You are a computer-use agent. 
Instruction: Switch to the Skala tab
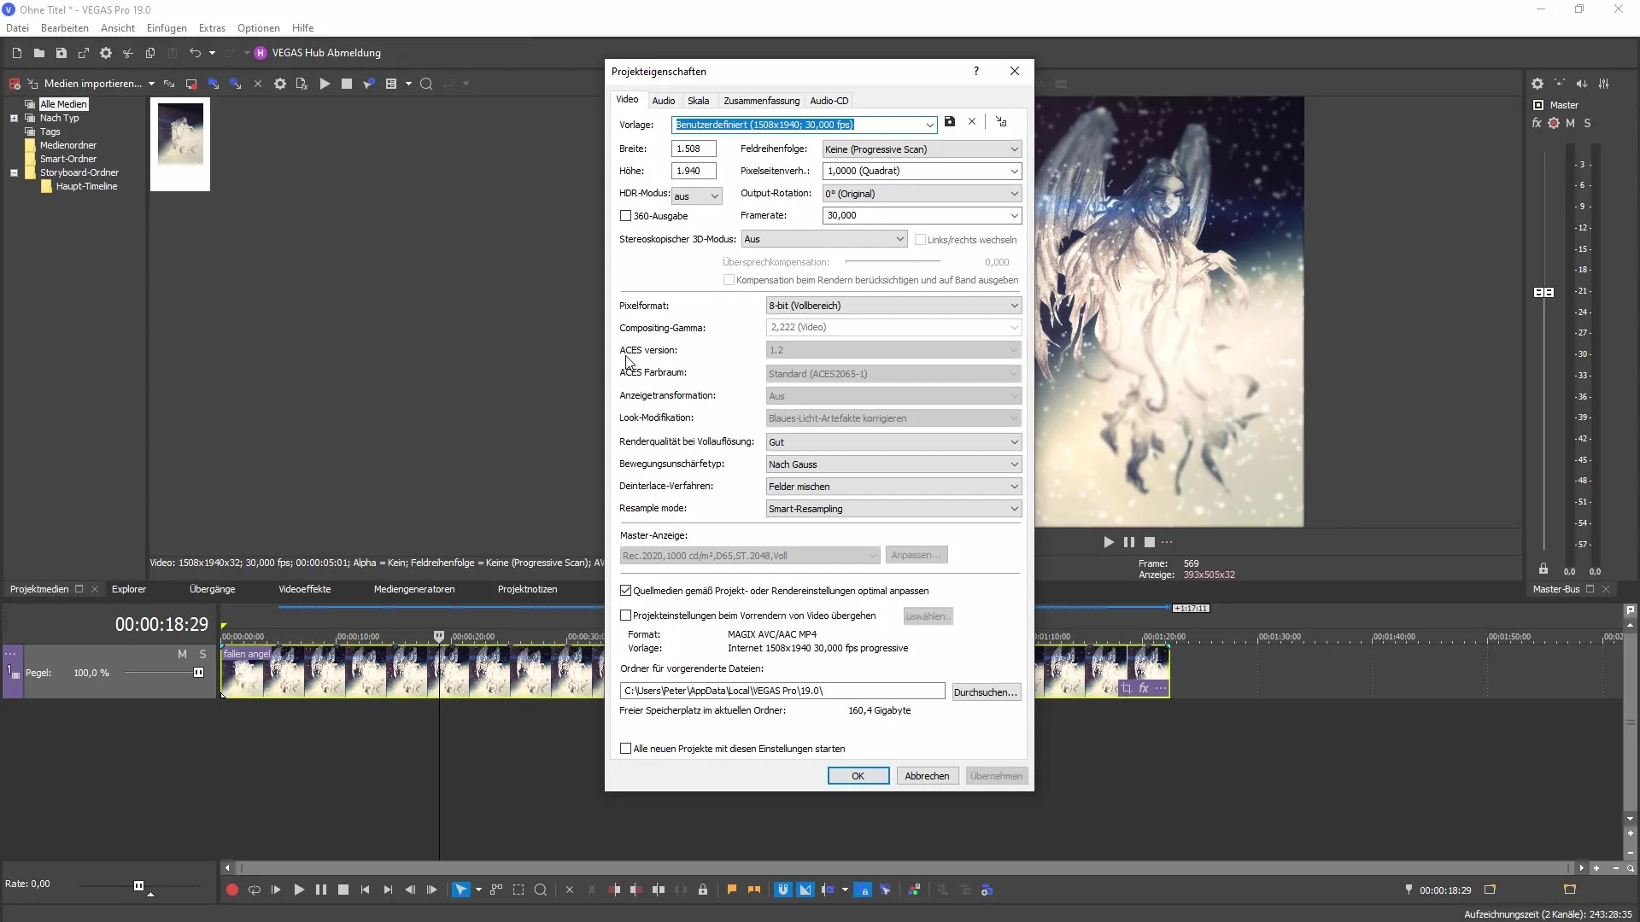pyautogui.click(x=698, y=101)
